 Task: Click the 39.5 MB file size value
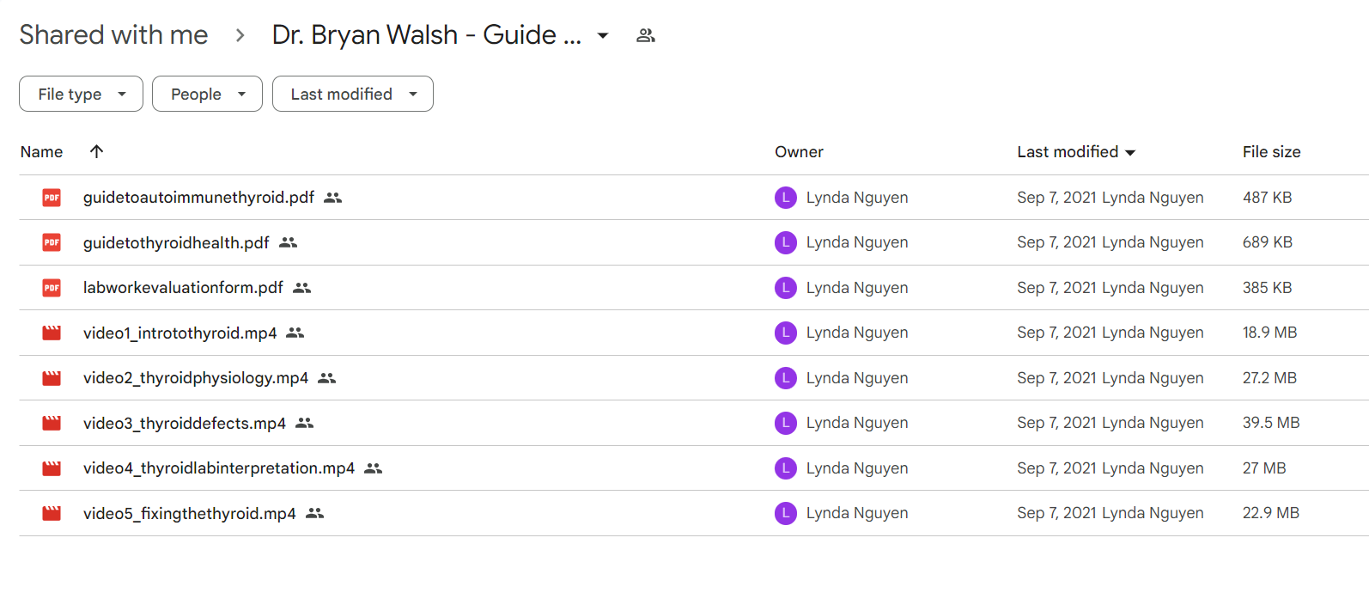[1271, 423]
